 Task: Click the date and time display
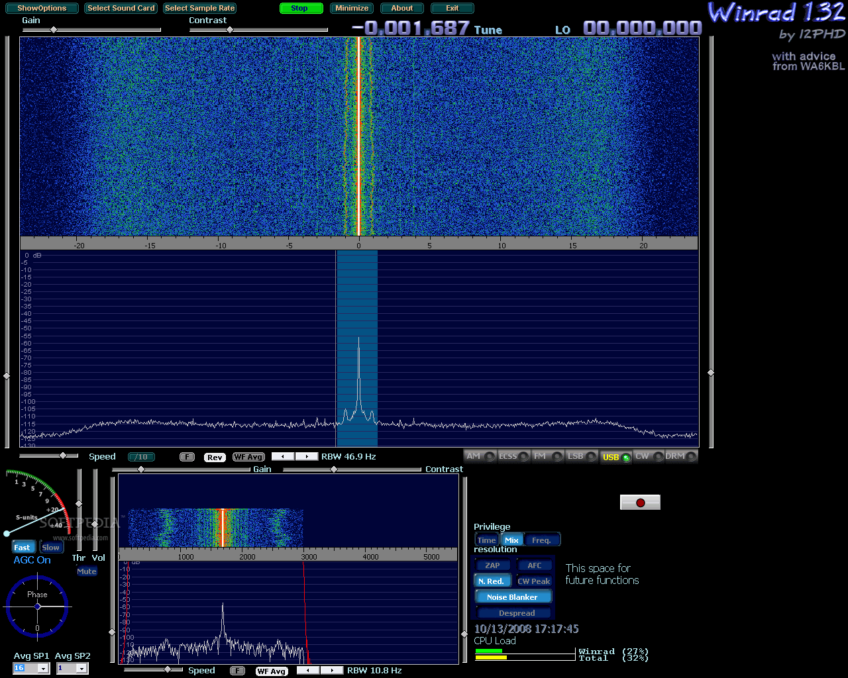point(527,629)
